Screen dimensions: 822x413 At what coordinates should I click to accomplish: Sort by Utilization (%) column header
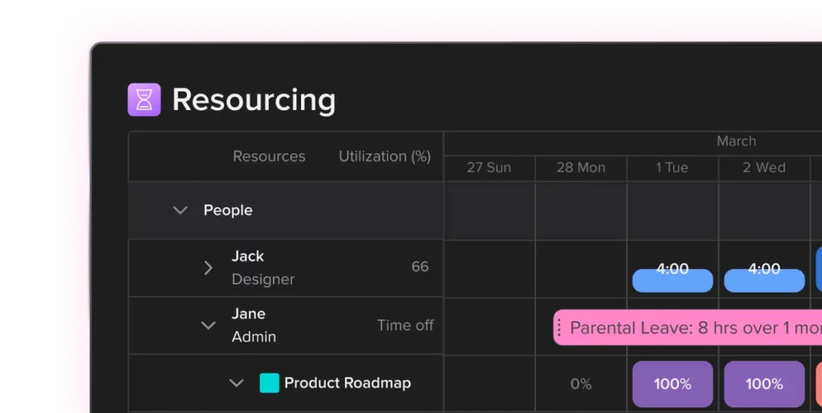[385, 157]
